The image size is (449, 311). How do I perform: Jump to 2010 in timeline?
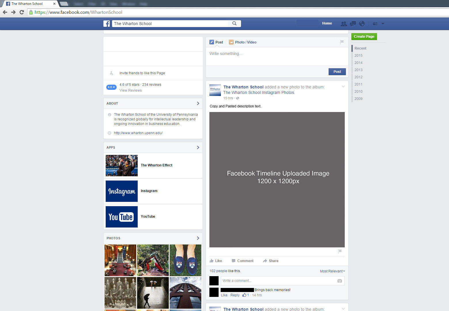[x=358, y=92]
